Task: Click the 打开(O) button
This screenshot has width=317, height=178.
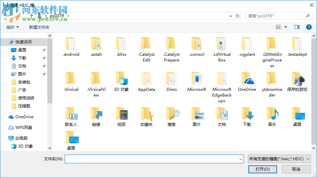Action: (263, 169)
